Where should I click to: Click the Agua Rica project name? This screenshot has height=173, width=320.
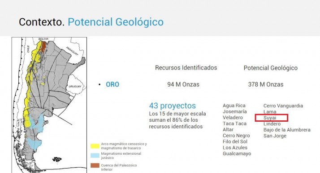point(234,106)
